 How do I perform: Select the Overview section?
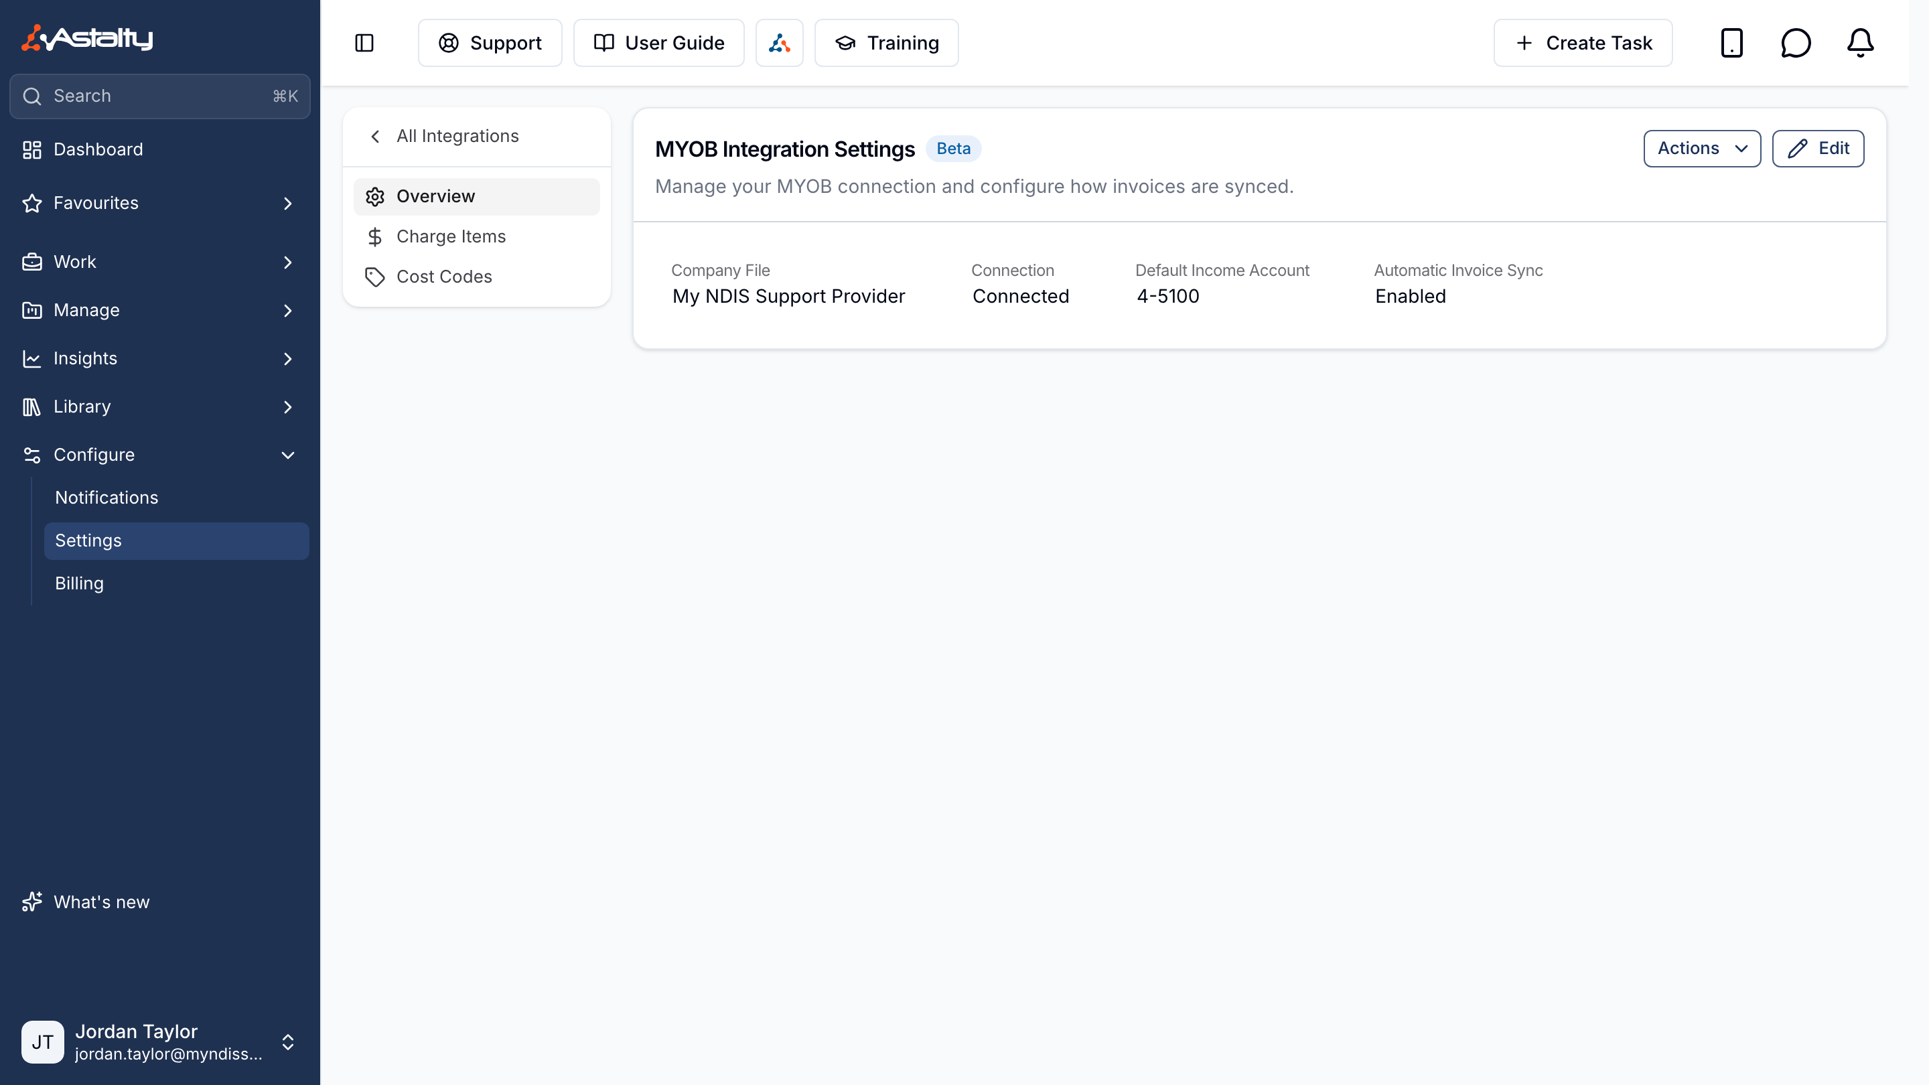coord(476,196)
